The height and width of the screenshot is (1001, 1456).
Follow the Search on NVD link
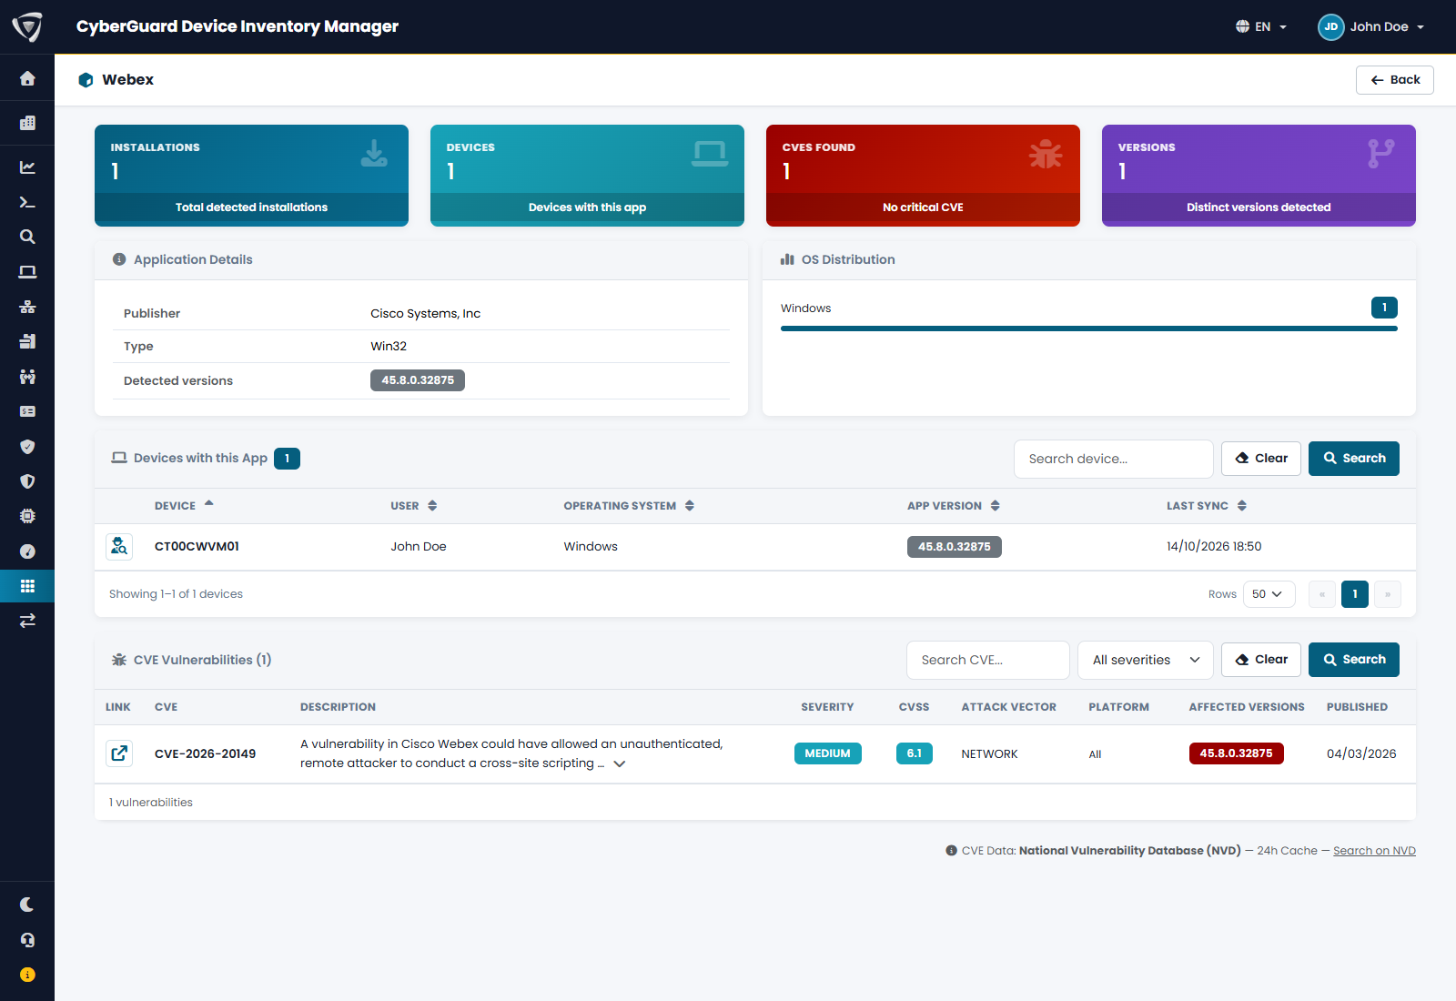1374,851
